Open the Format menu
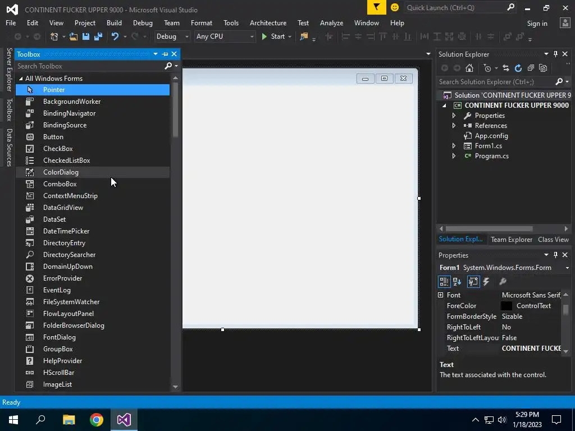575x431 pixels. tap(202, 22)
